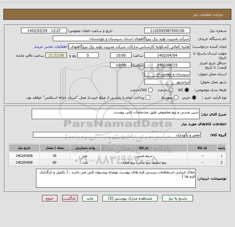Click the شرح کلی نیاز description box
Image resolution: width=235 pixels, height=227 pixels.
(x=116, y=114)
